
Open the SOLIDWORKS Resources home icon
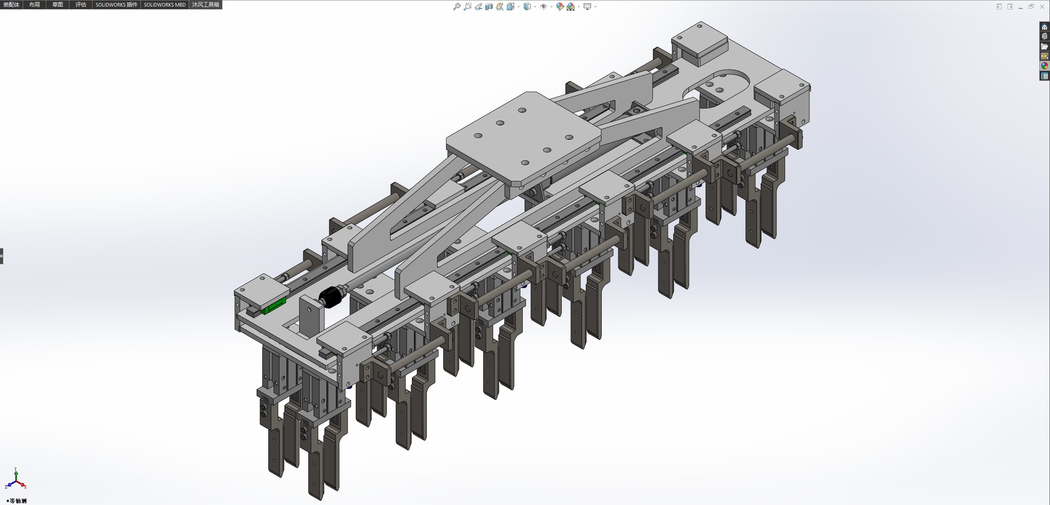point(1045,27)
